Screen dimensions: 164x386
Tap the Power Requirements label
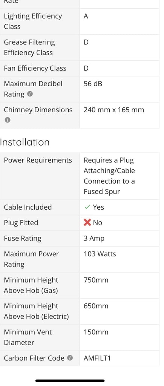click(38, 160)
